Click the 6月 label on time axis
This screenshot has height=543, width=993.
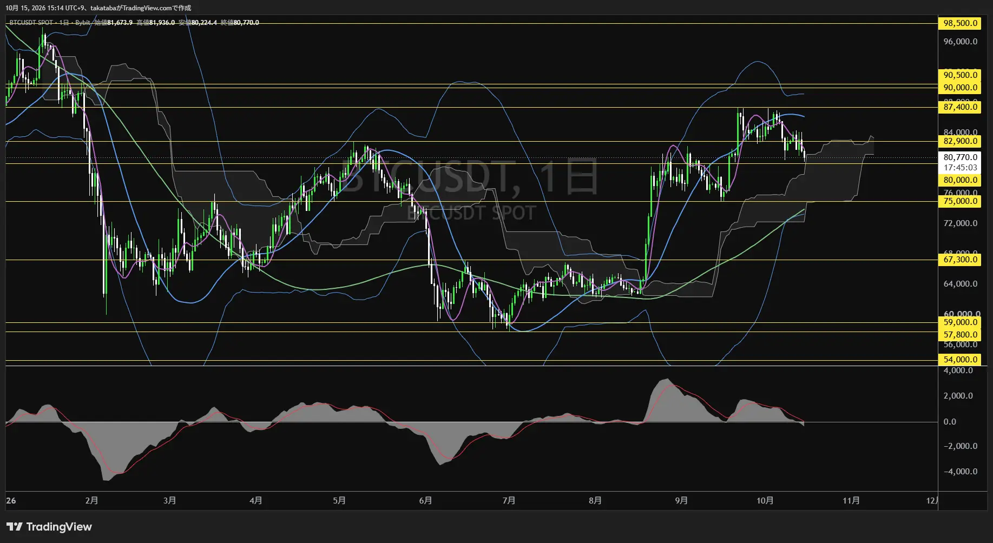(x=425, y=501)
